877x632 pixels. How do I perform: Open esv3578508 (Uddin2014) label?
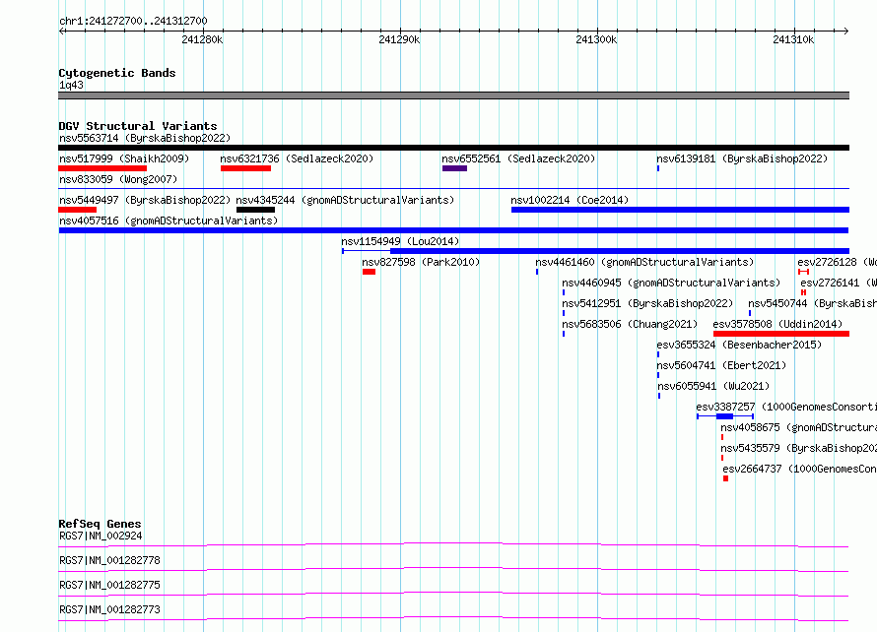click(x=777, y=324)
